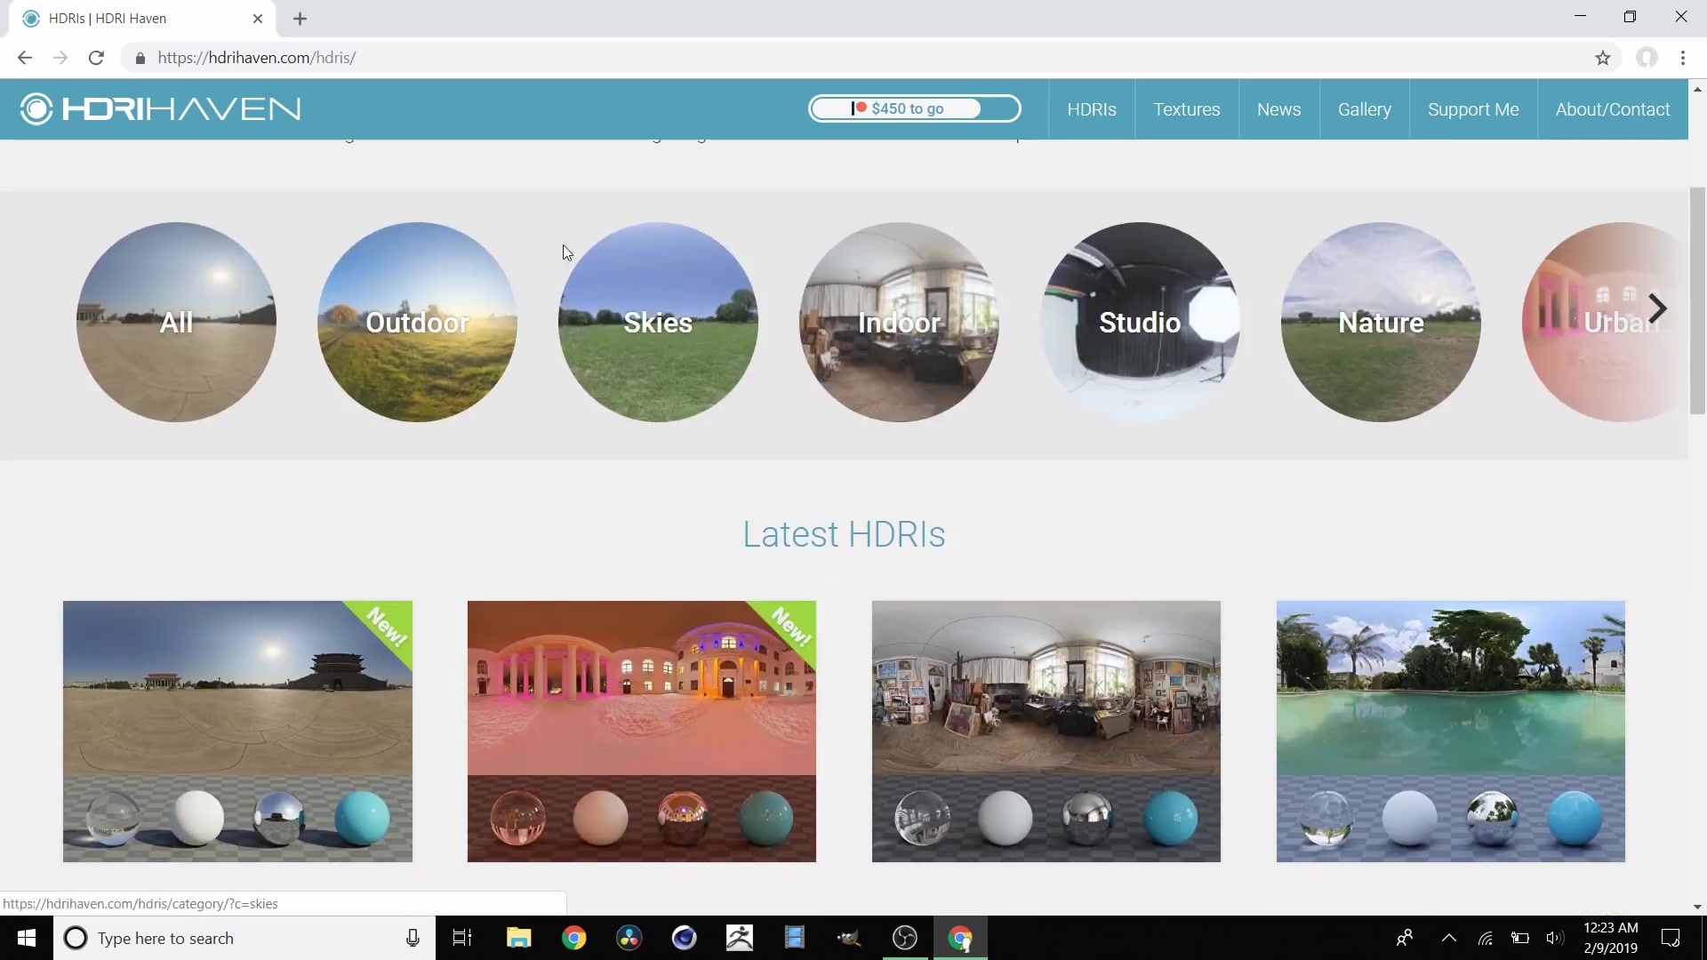Open a new browser tab
The image size is (1707, 960).
coord(300,19)
